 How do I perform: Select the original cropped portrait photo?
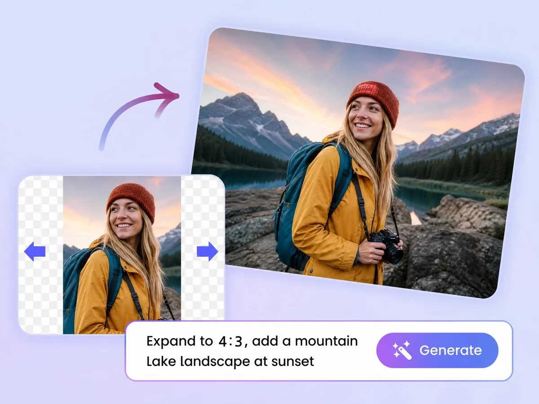(x=122, y=255)
